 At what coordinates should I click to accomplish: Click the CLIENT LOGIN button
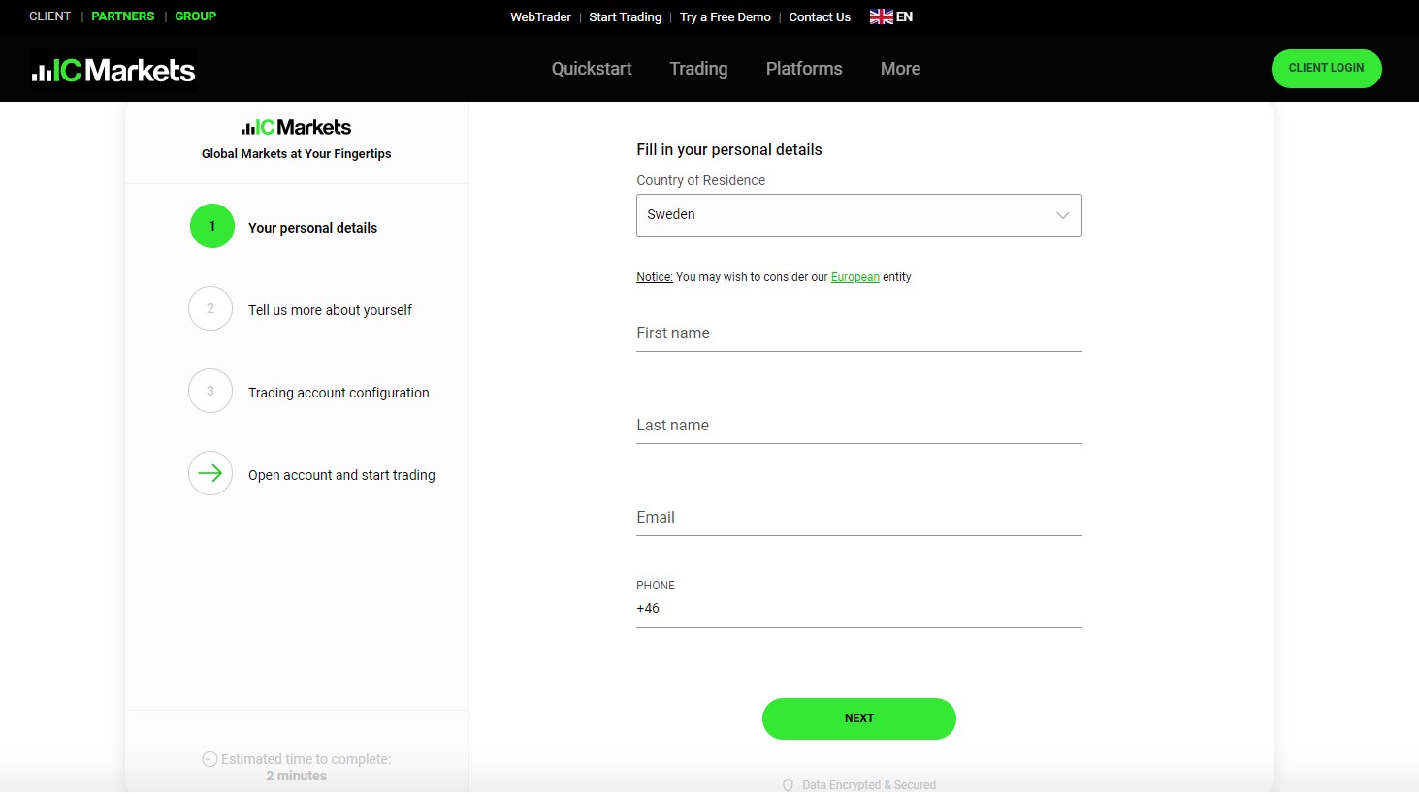[x=1326, y=68]
